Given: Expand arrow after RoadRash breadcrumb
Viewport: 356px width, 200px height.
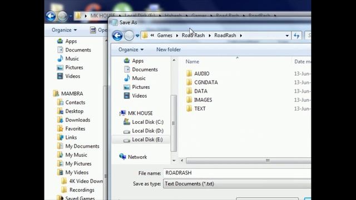Looking at the screenshot, I should pyautogui.click(x=241, y=36).
